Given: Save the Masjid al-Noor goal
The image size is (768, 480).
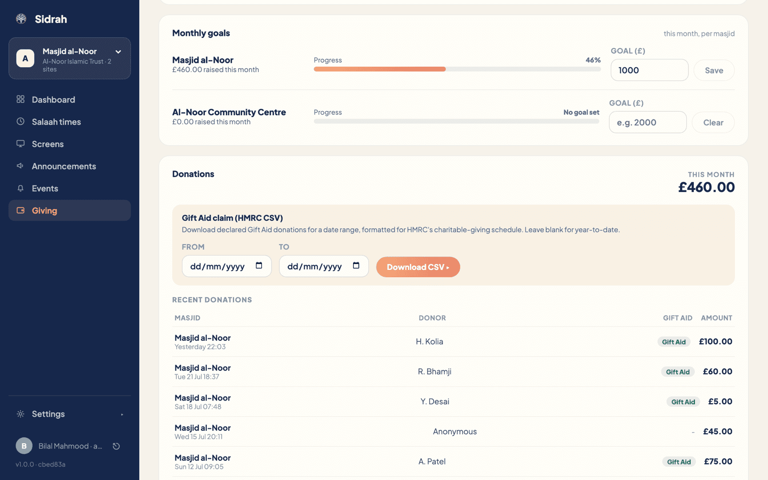Looking at the screenshot, I should point(714,70).
